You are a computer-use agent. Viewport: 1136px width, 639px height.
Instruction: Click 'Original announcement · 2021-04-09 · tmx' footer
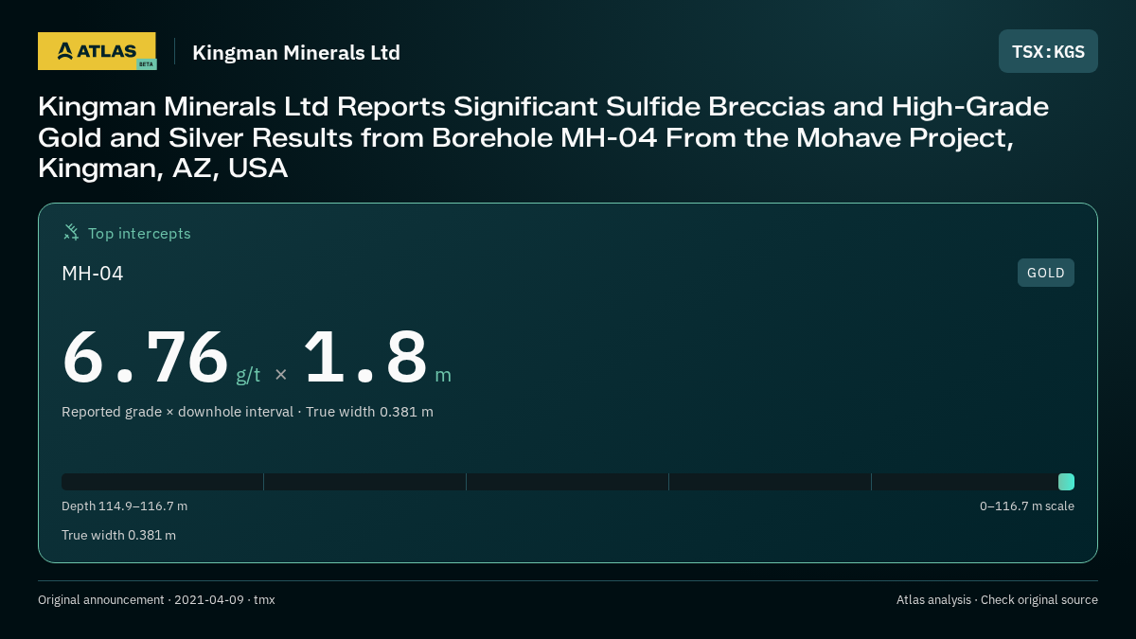156,600
